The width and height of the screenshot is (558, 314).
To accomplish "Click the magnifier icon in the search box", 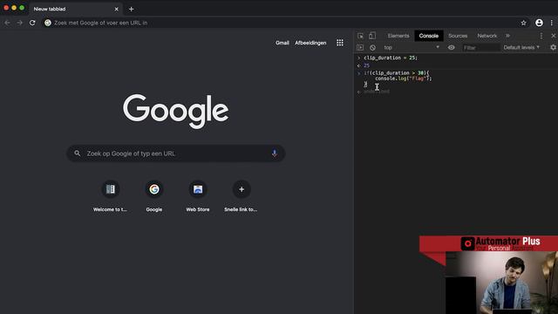I will pos(78,154).
